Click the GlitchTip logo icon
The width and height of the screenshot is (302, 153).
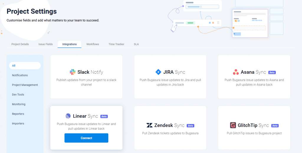point(233,125)
